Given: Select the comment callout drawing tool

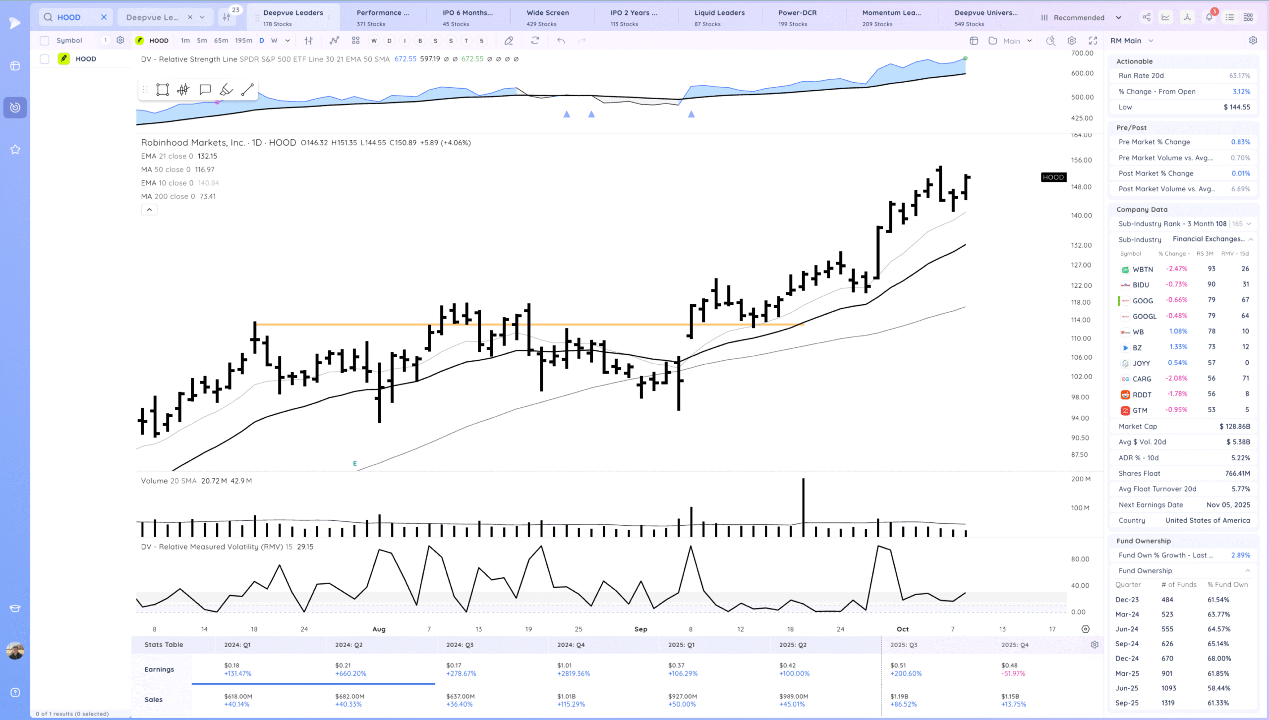Looking at the screenshot, I should click(205, 90).
